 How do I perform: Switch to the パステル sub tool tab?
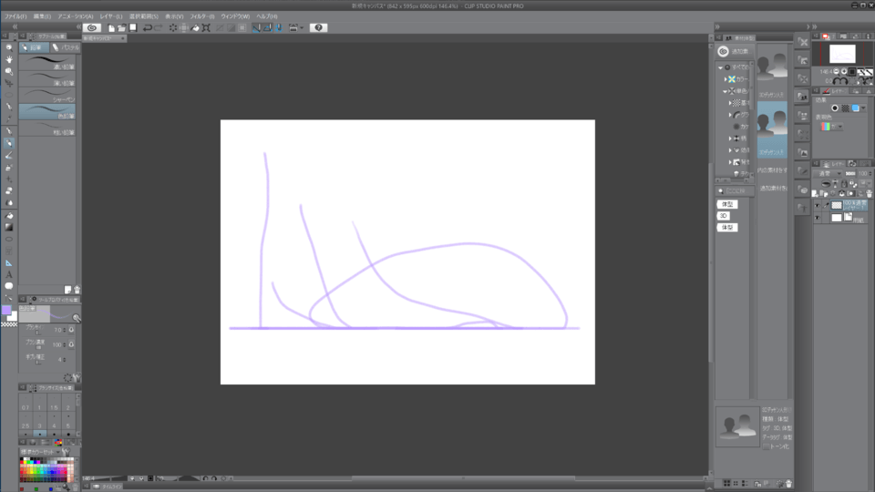click(x=66, y=47)
